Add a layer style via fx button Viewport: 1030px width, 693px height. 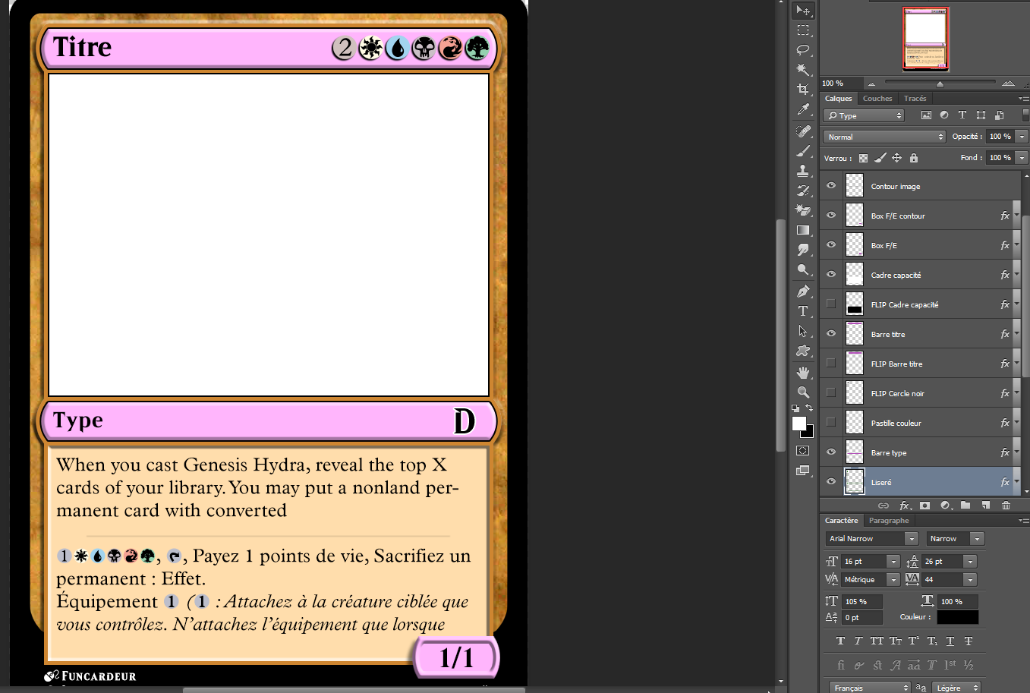904,506
